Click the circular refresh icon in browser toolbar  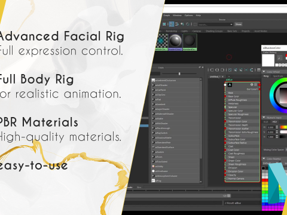pos(188,24)
